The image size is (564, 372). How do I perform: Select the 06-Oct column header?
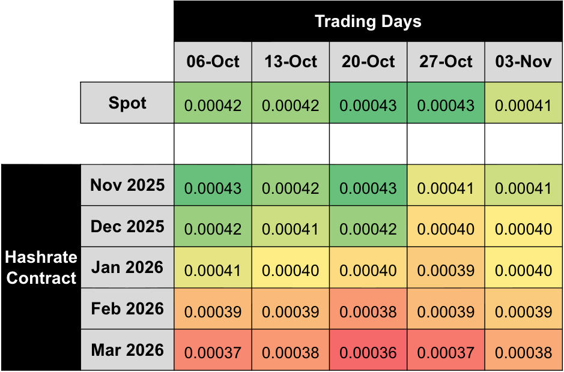point(213,62)
